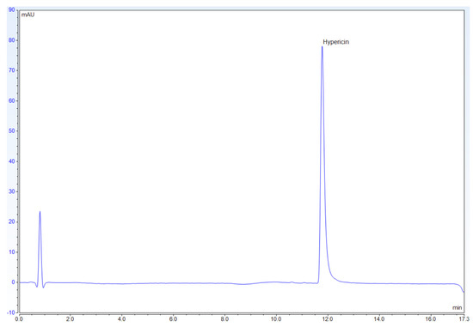
Task: Click the Hypericin peak label
Action: pos(335,42)
